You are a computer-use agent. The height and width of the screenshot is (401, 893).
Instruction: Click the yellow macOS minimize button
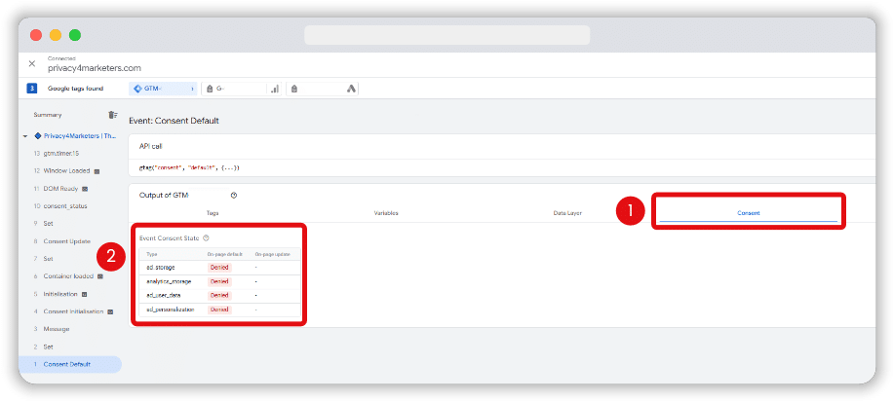click(56, 35)
